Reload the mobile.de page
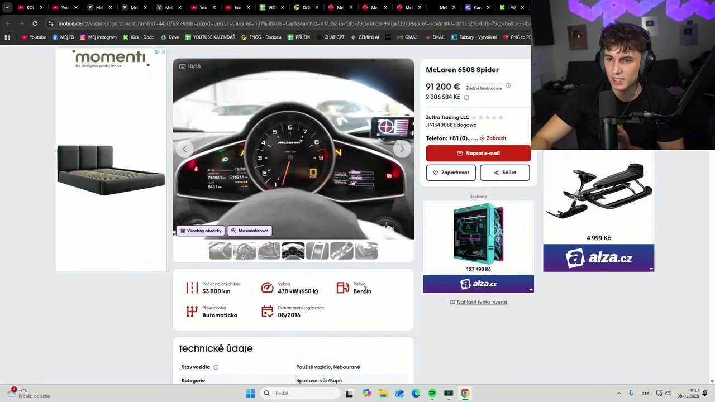The image size is (715, 402). 35,23
